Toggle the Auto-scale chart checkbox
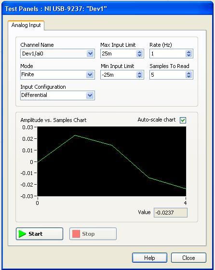The image size is (215, 270). tap(183, 120)
